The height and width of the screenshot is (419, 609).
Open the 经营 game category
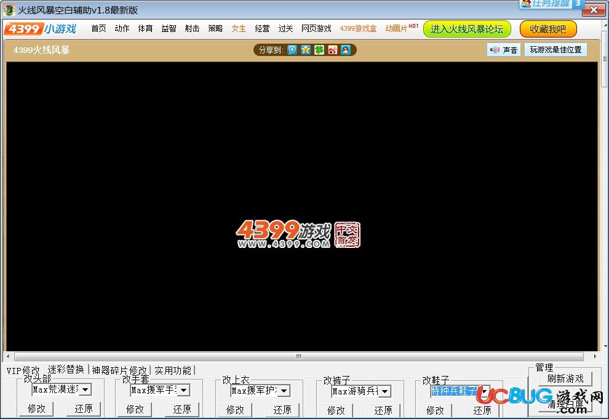(262, 28)
